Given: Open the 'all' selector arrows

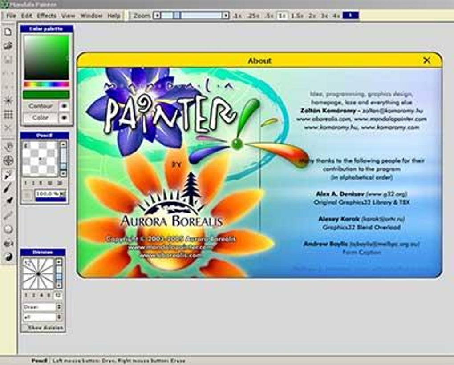Looking at the screenshot, I should click(x=59, y=317).
